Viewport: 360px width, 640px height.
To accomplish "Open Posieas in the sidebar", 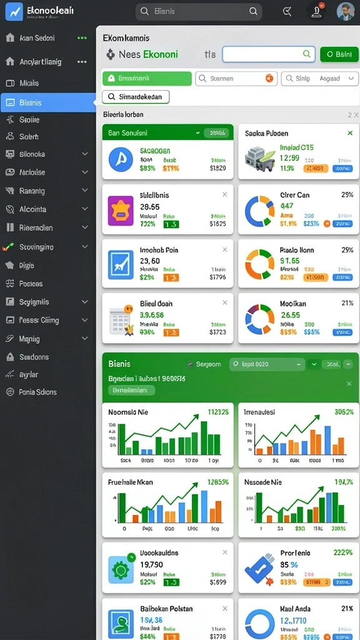I will [x=48, y=284].
